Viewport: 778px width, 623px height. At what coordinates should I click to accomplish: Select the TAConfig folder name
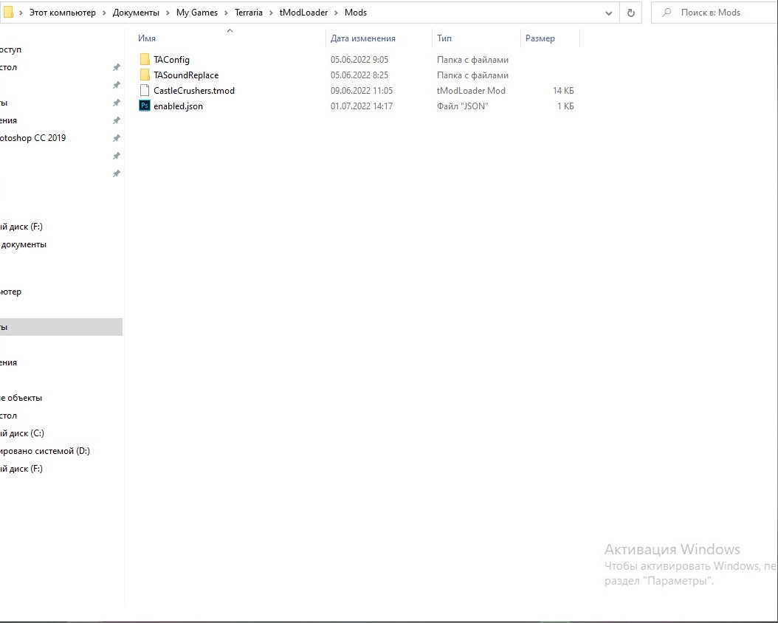[x=172, y=60]
